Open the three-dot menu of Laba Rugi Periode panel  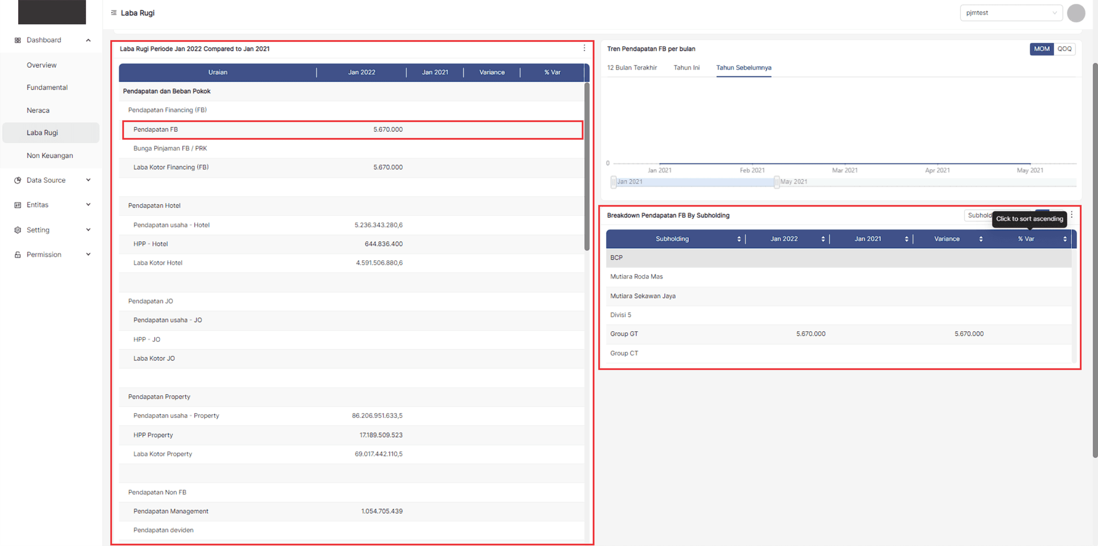point(584,48)
